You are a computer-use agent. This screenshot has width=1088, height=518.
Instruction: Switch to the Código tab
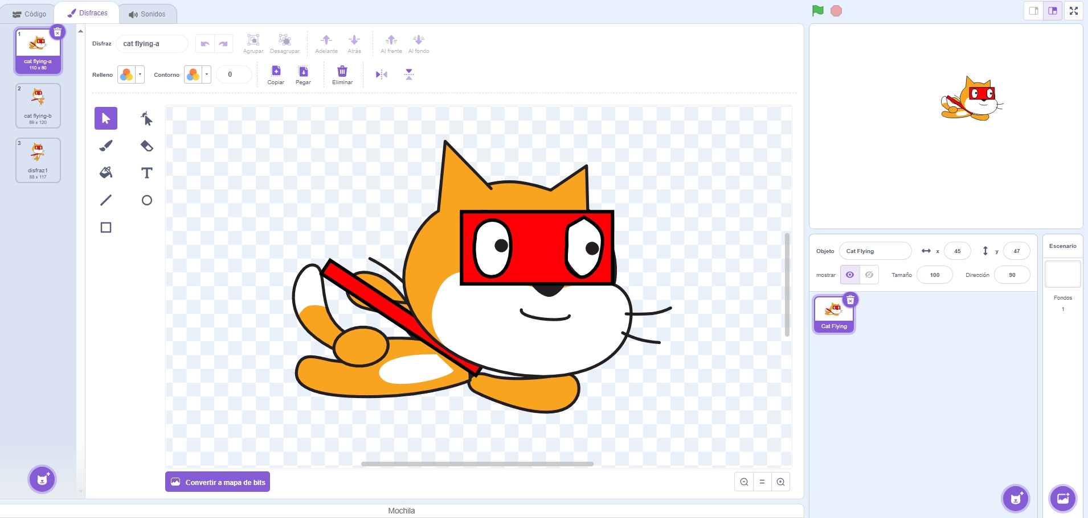29,14
